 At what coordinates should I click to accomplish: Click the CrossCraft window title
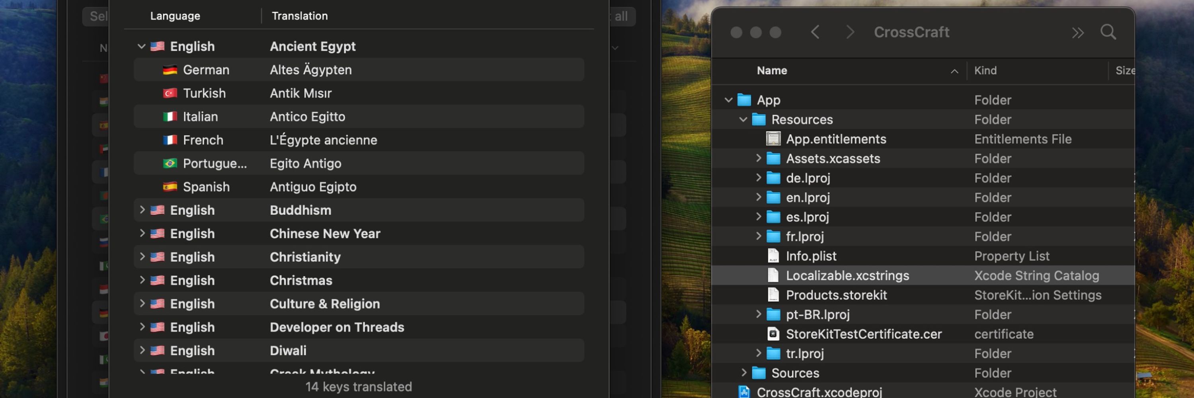pos(911,32)
